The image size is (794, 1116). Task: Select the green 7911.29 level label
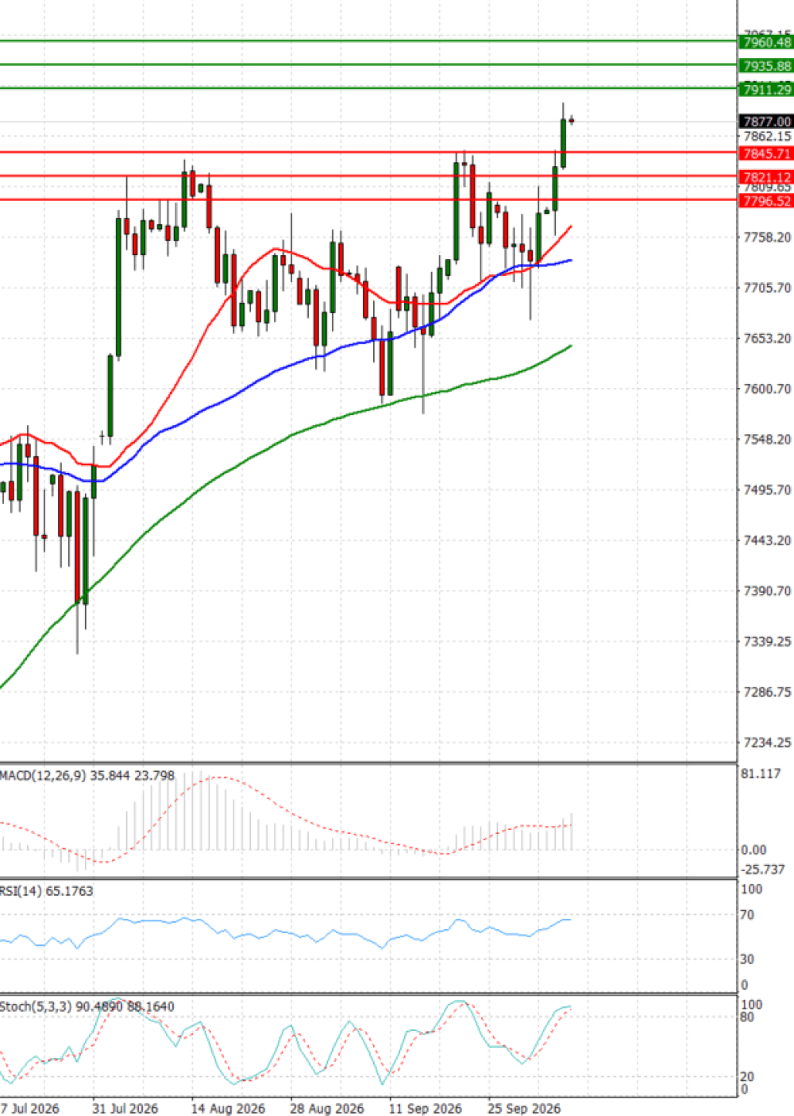(766, 90)
